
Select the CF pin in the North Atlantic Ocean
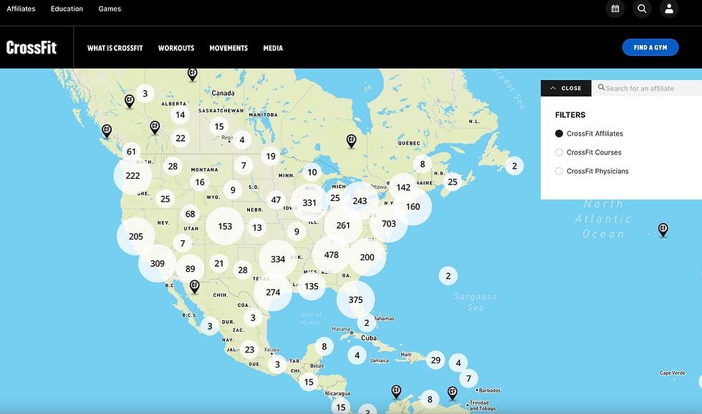click(x=663, y=230)
